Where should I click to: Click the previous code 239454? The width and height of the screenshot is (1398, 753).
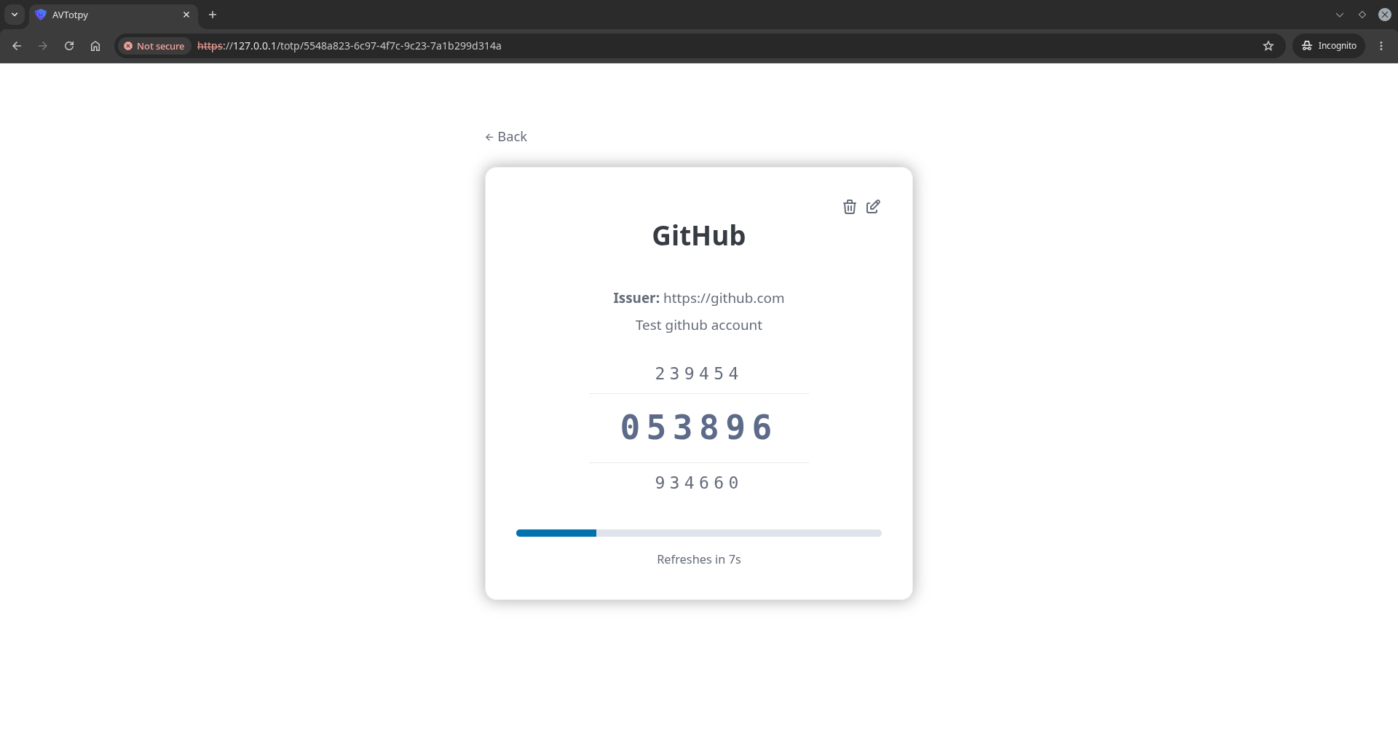[x=698, y=374]
